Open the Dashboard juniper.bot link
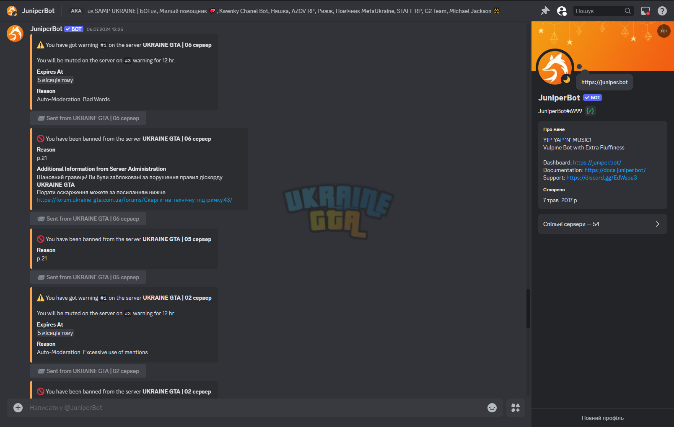Viewport: 674px width, 427px height. point(597,163)
